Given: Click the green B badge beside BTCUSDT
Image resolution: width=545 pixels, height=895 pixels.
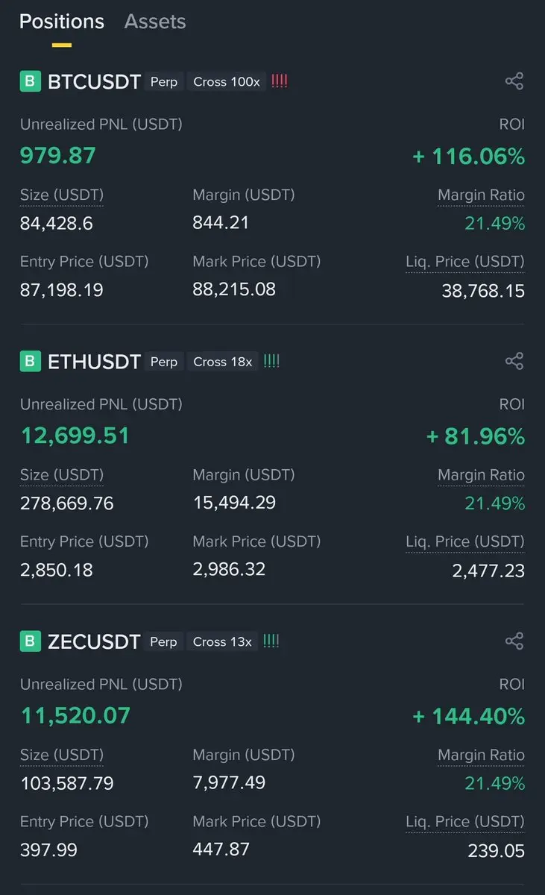Looking at the screenshot, I should pyautogui.click(x=30, y=81).
